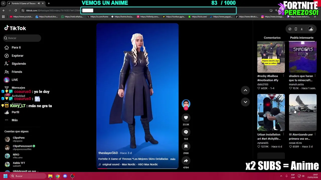This screenshot has width=321, height=180.
Task: Click the desktop app download icon
Action: pyautogui.click(x=302, y=29)
